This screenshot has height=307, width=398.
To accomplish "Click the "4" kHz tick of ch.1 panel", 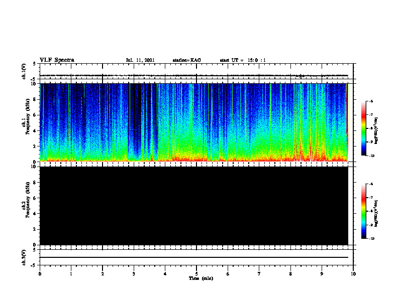I will 35,131.
